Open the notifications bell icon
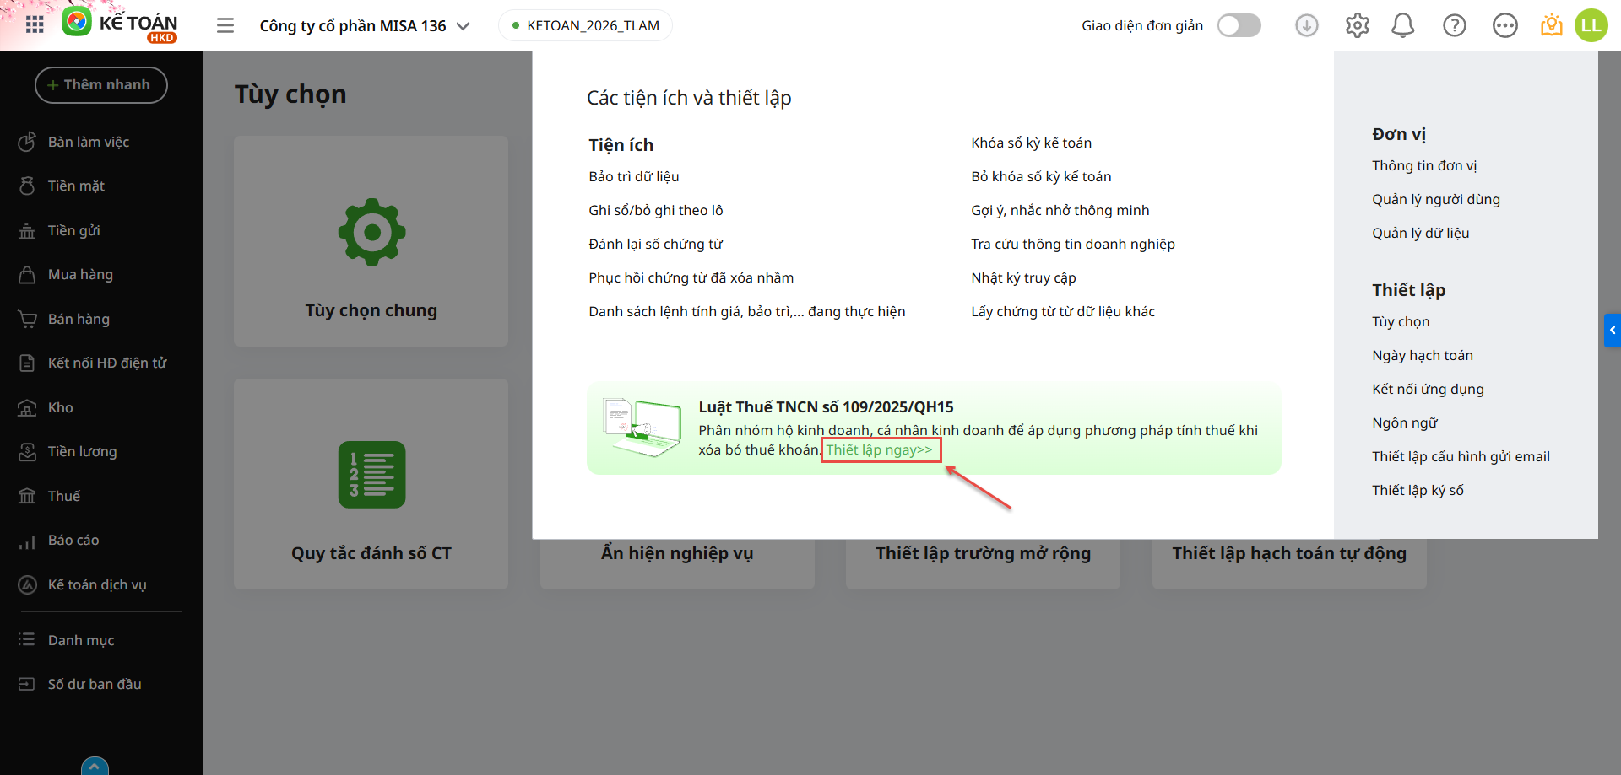 [1402, 25]
